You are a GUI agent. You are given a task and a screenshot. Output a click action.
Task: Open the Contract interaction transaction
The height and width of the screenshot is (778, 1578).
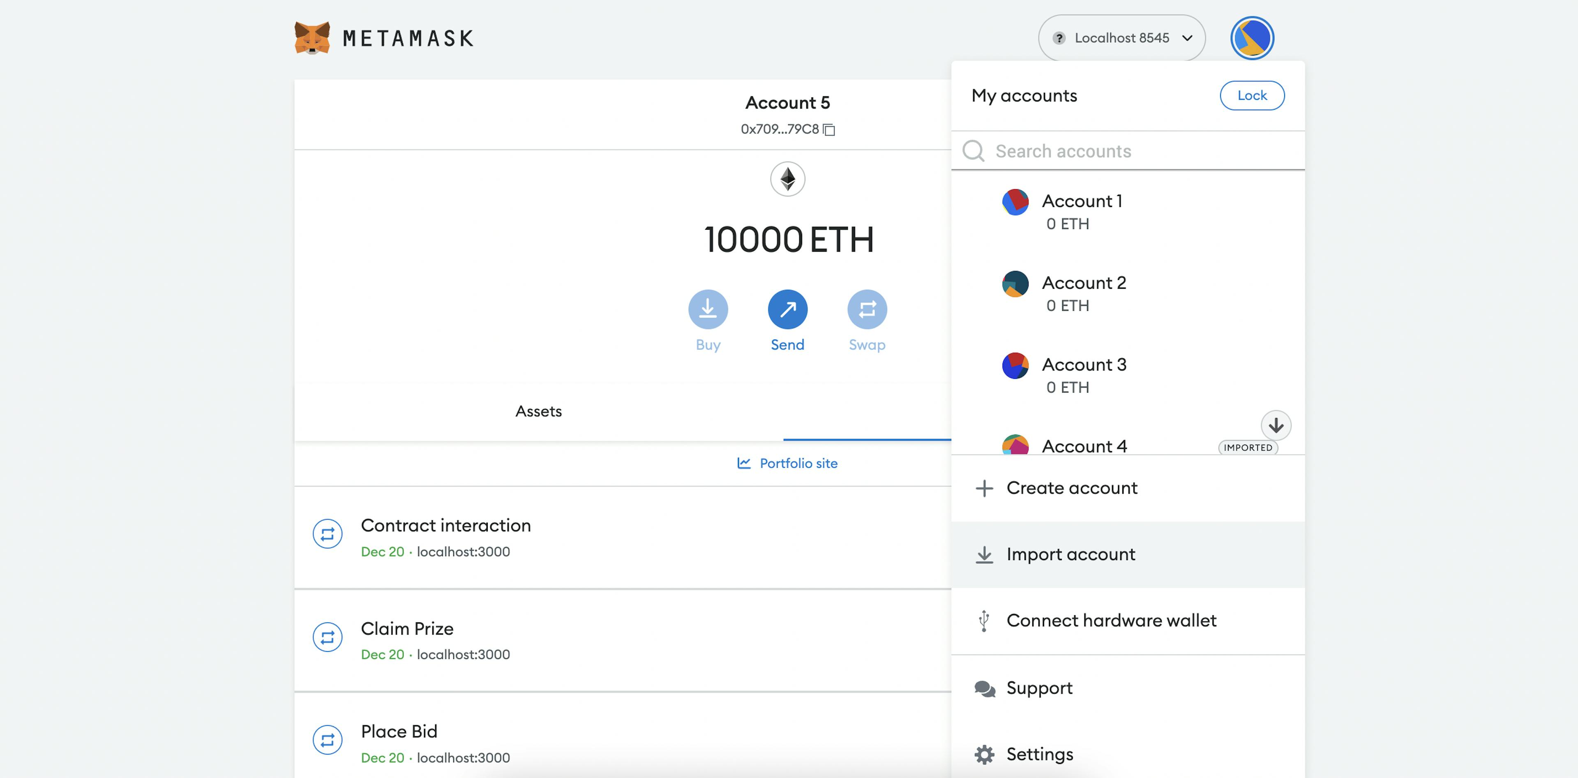(x=623, y=537)
